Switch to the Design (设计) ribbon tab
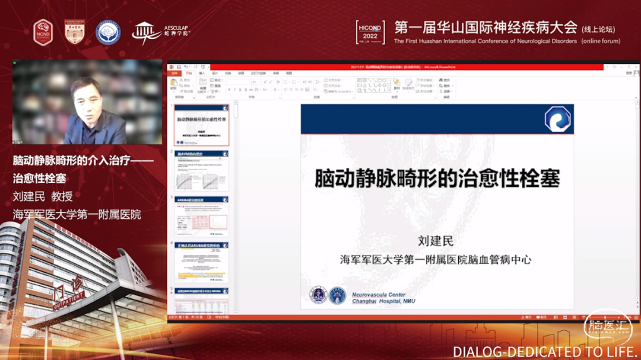The image size is (641, 360). (x=215, y=73)
